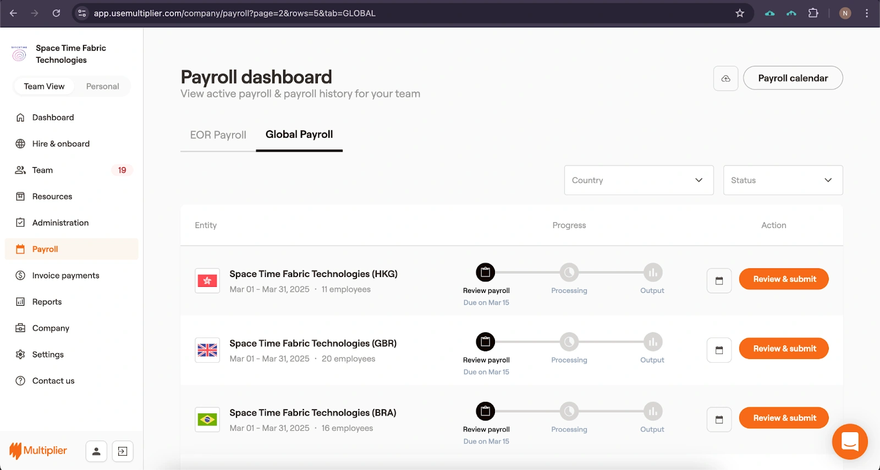
Task: Open the calendar icon for BRA entity
Action: click(x=719, y=419)
